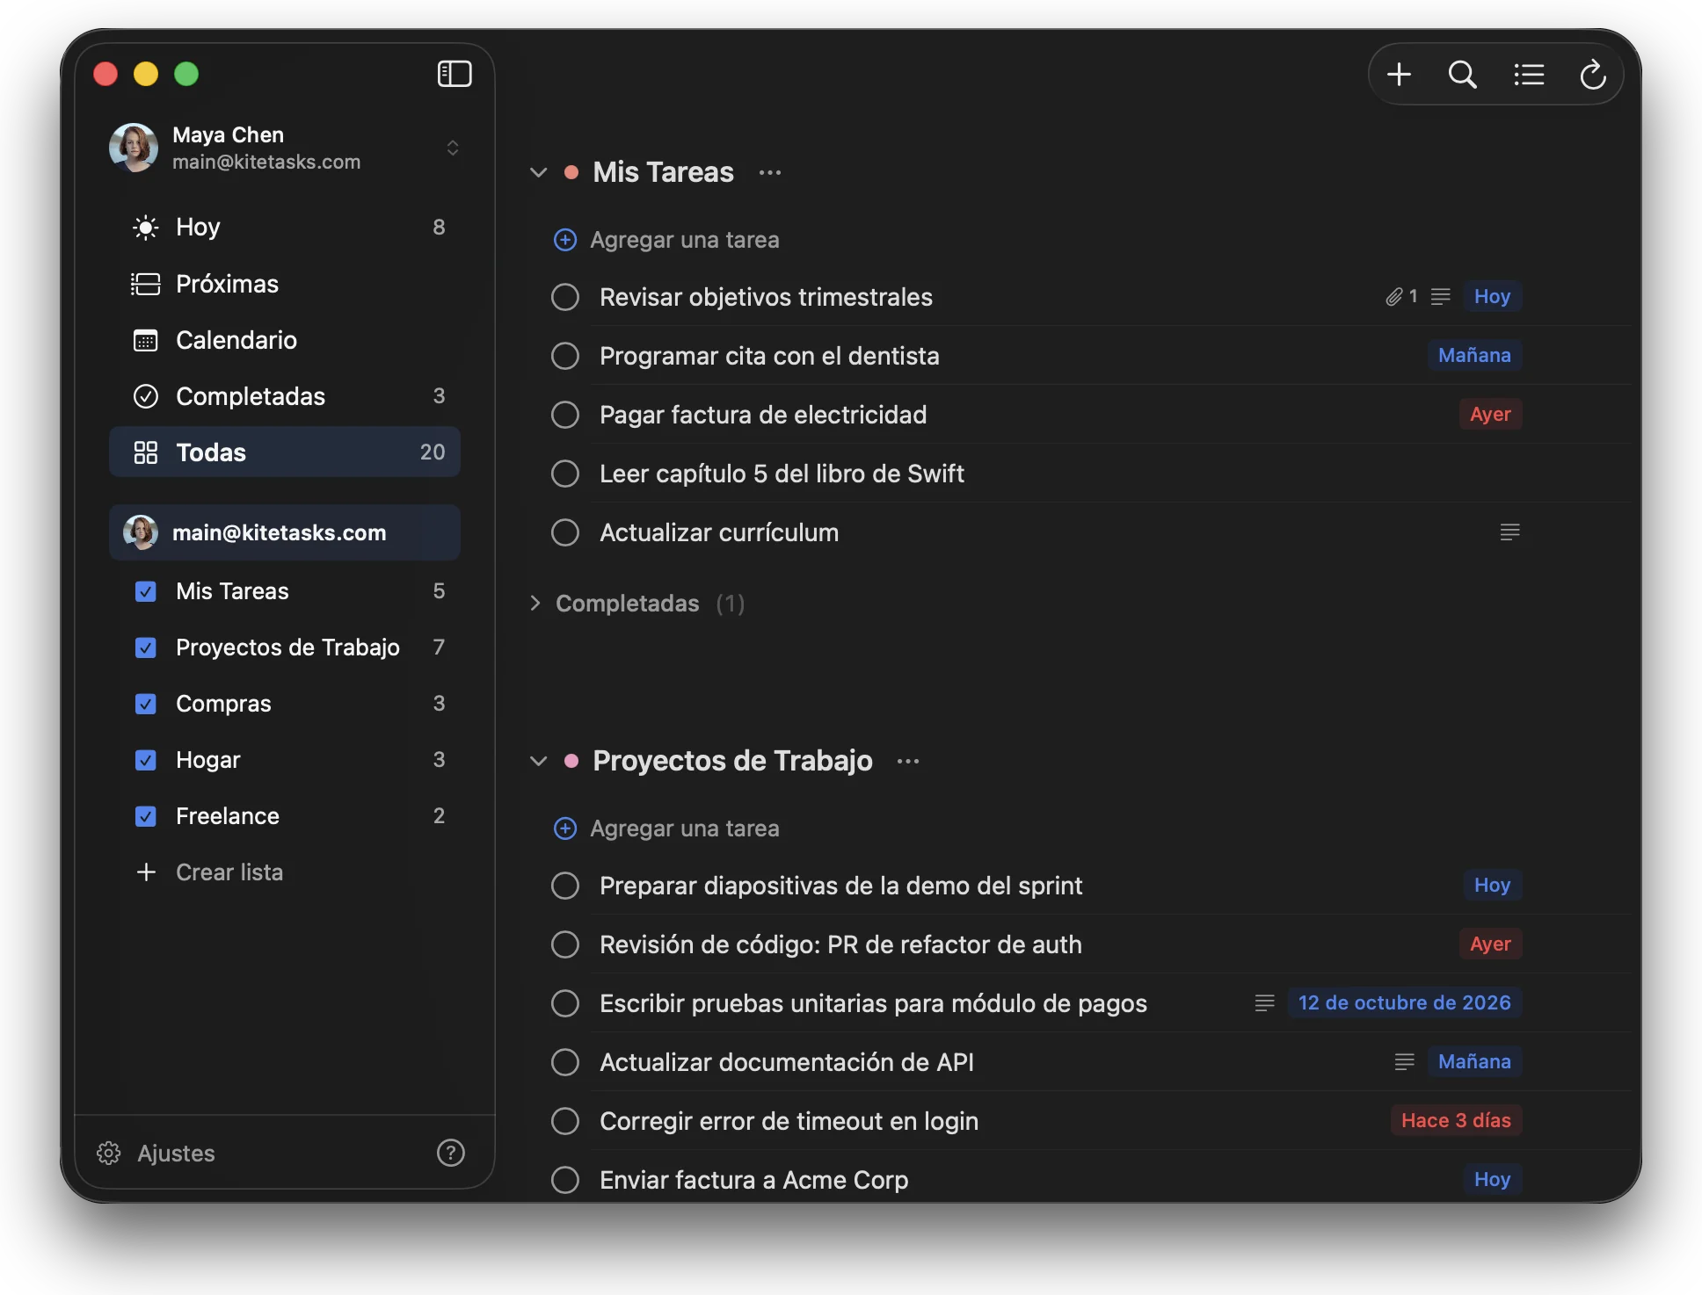Image resolution: width=1702 pixels, height=1295 pixels.
Task: Click the Ayer date tag on Pagar factura
Action: pyautogui.click(x=1490, y=415)
